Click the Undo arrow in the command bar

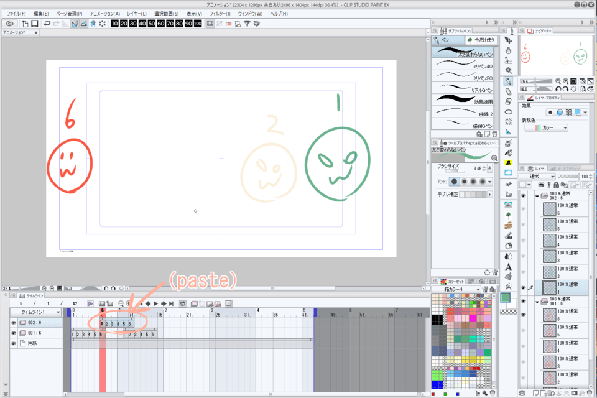pos(47,24)
